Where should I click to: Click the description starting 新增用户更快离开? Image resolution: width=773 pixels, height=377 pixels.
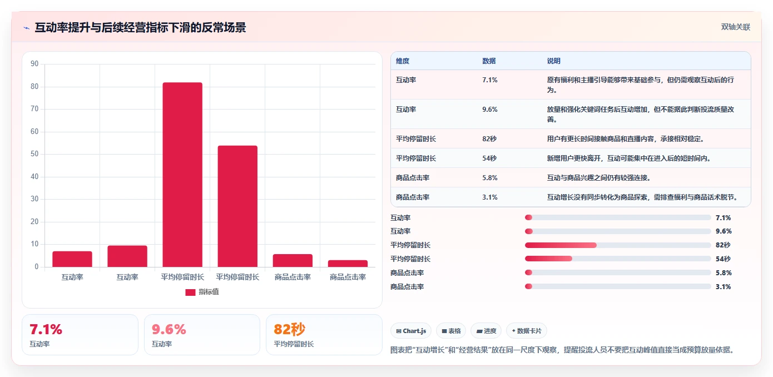coord(630,158)
